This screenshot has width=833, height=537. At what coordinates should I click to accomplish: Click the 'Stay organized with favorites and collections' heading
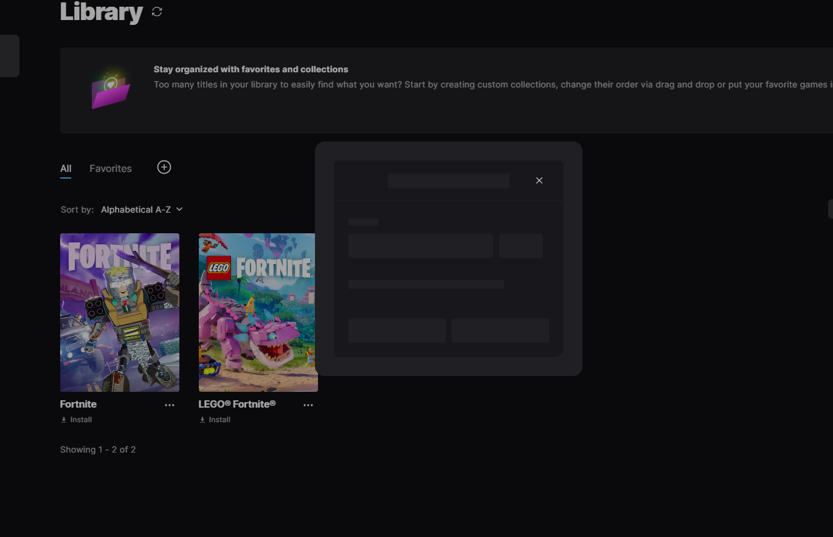251,69
